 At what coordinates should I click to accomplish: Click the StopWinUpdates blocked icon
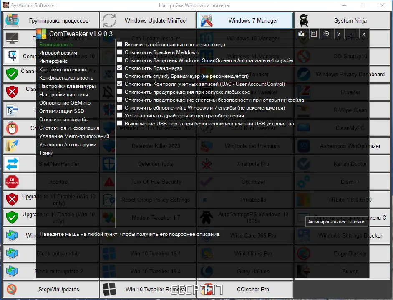coord(12,289)
